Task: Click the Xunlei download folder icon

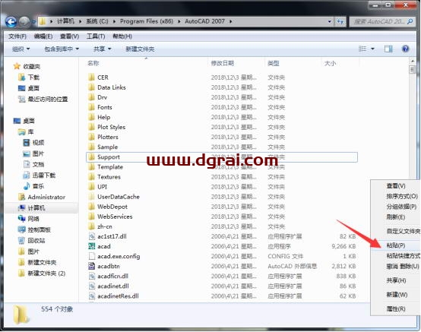Action: click(x=27, y=175)
